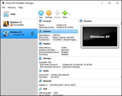This screenshot has width=122, height=96.
Task: Open the Help menu
Action: point(21,7)
